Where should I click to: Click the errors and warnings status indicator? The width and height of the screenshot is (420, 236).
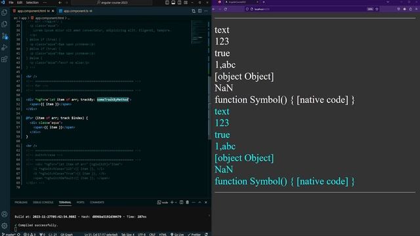[30, 235]
